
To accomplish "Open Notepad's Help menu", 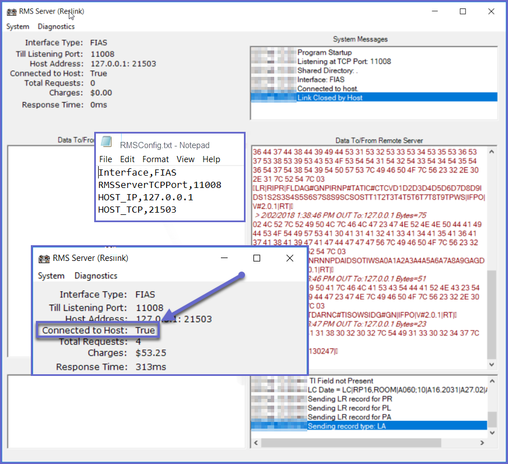I will click(211, 159).
